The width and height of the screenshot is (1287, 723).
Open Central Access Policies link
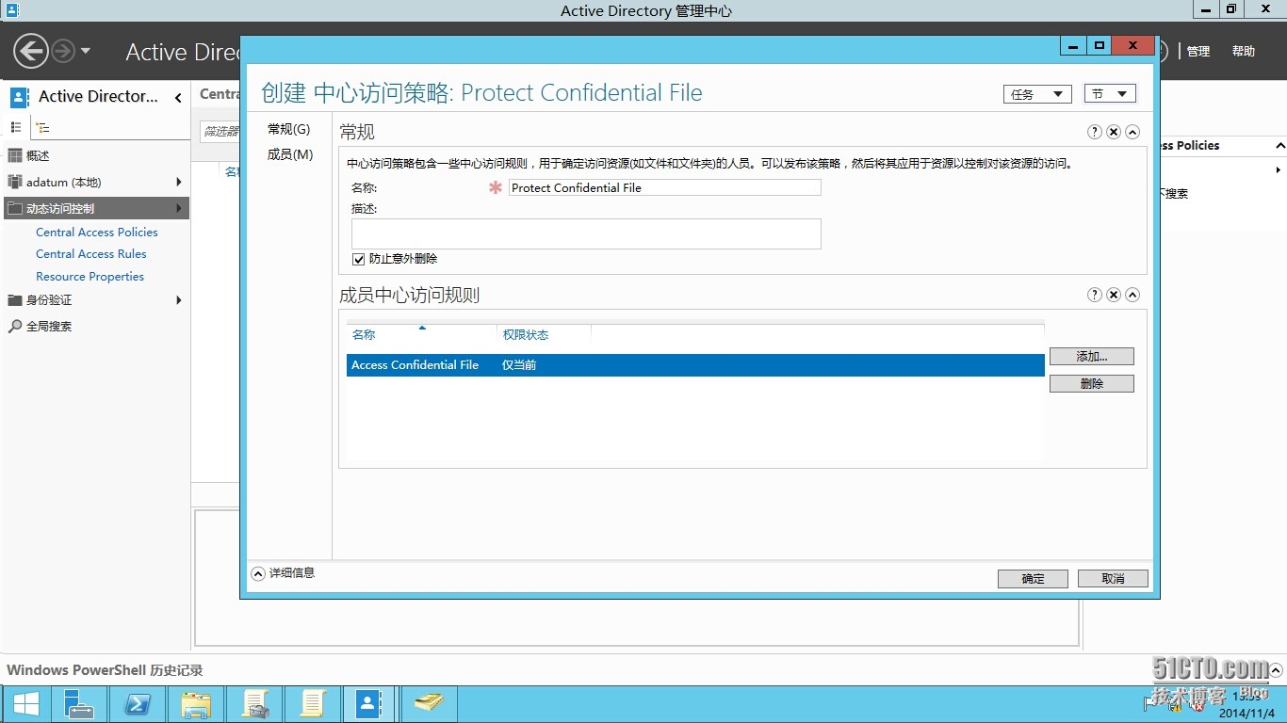click(x=97, y=232)
